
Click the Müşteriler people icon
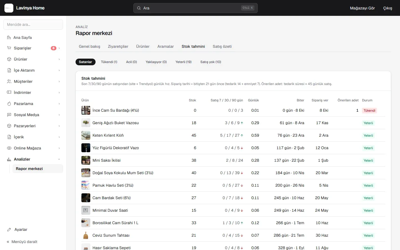(9, 81)
